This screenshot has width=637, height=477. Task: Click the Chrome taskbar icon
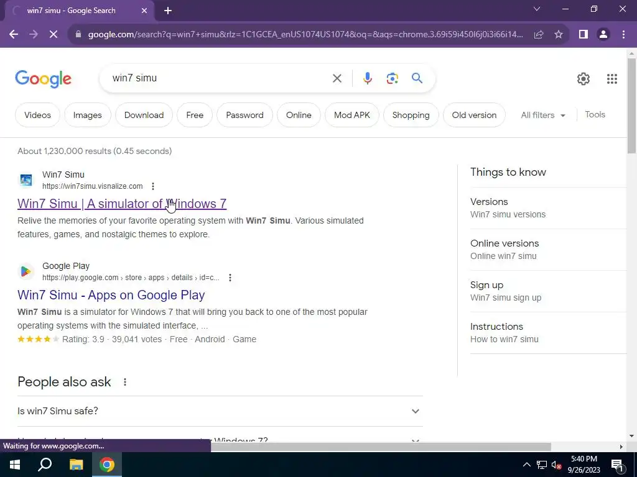pyautogui.click(x=107, y=465)
